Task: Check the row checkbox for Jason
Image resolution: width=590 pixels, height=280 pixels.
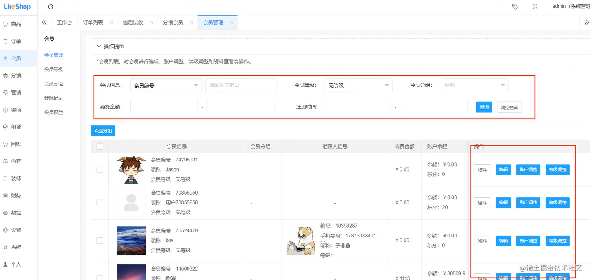Action: click(x=100, y=170)
